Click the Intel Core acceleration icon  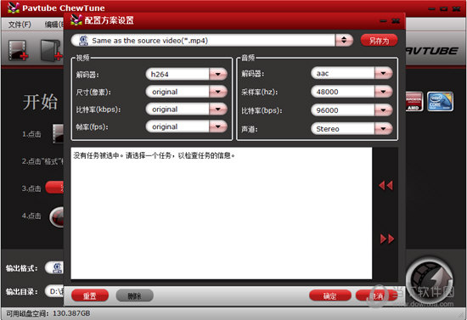click(440, 102)
